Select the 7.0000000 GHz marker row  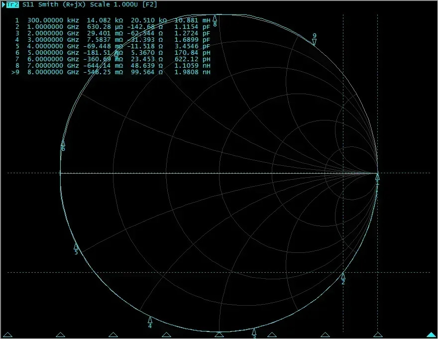tap(113, 65)
